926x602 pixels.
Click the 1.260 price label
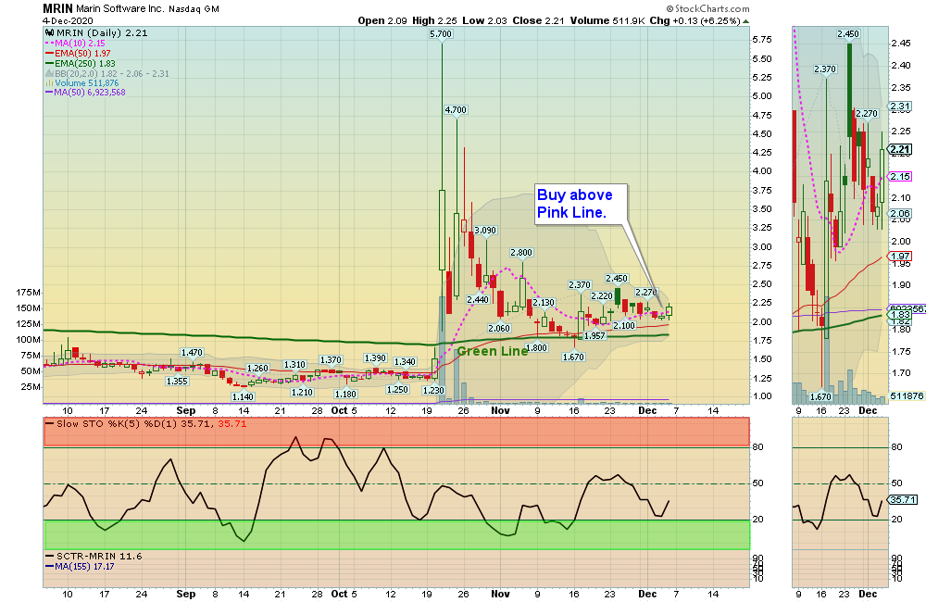[x=257, y=369]
